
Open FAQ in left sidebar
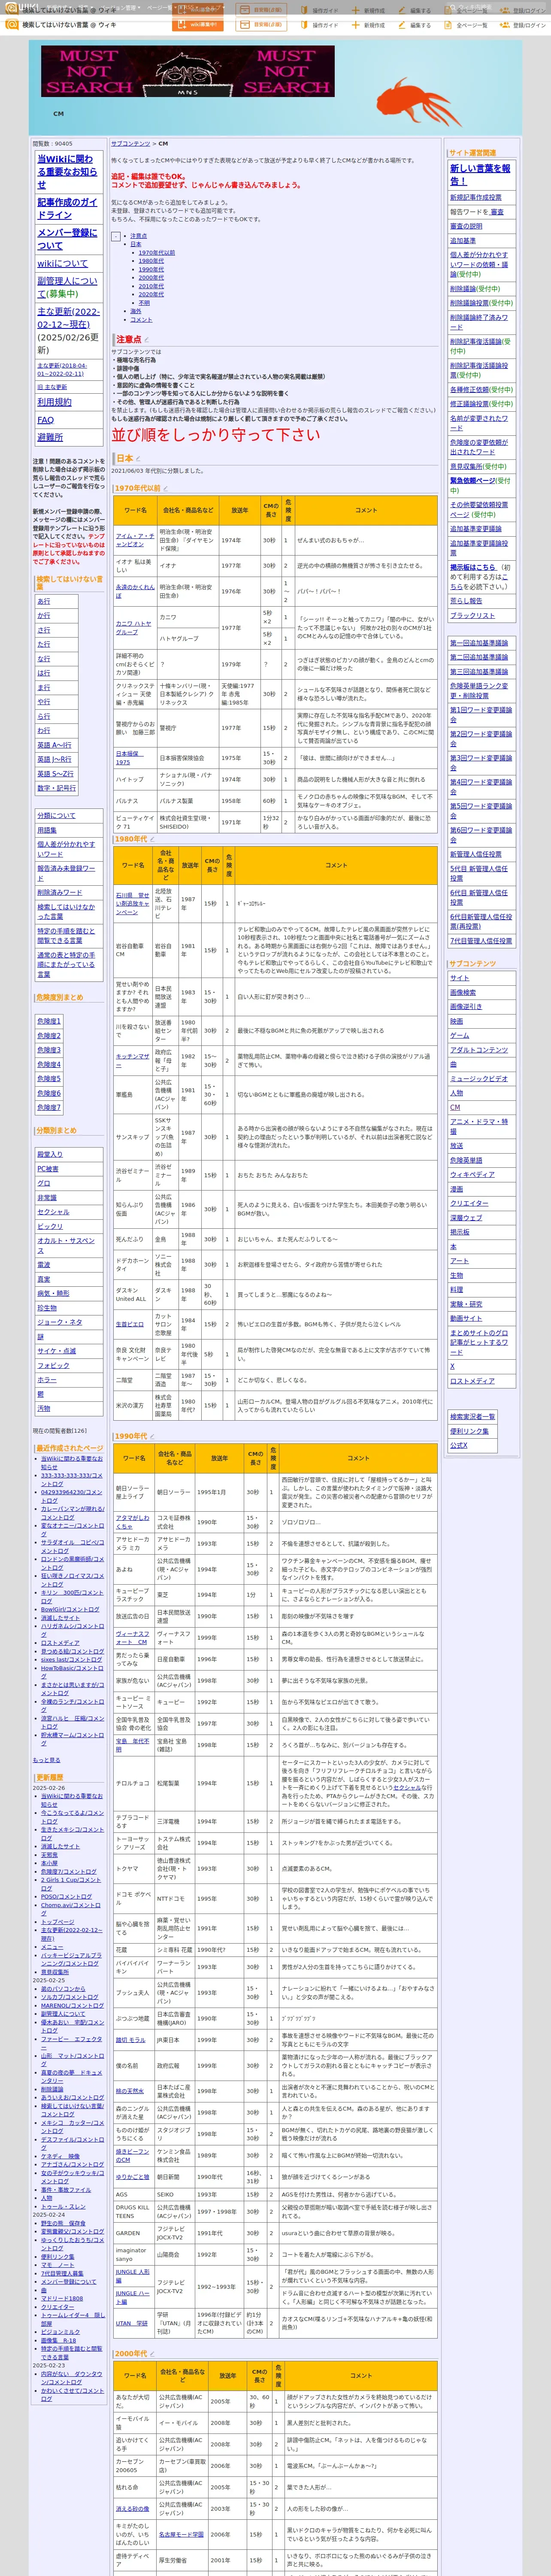click(45, 420)
